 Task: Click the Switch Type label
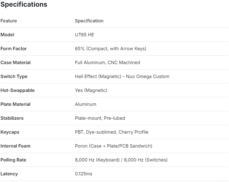[14, 76]
